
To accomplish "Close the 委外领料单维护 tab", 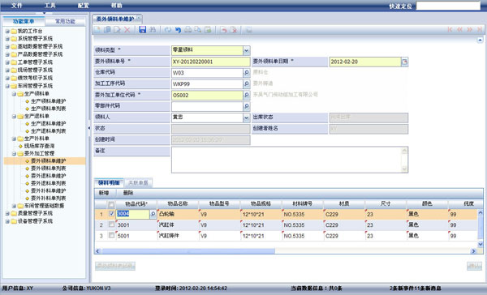I will (139, 19).
